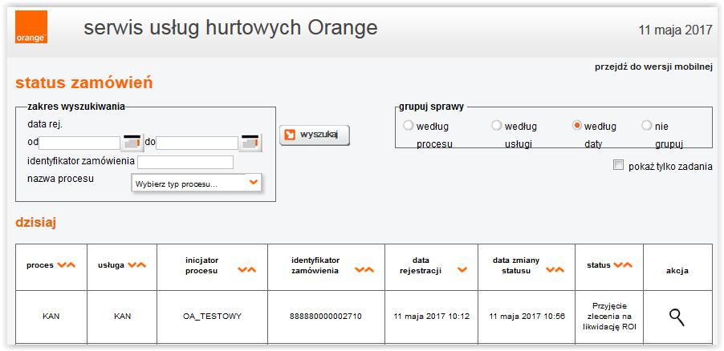Select the 'według procesu' grouping radio

pos(409,126)
